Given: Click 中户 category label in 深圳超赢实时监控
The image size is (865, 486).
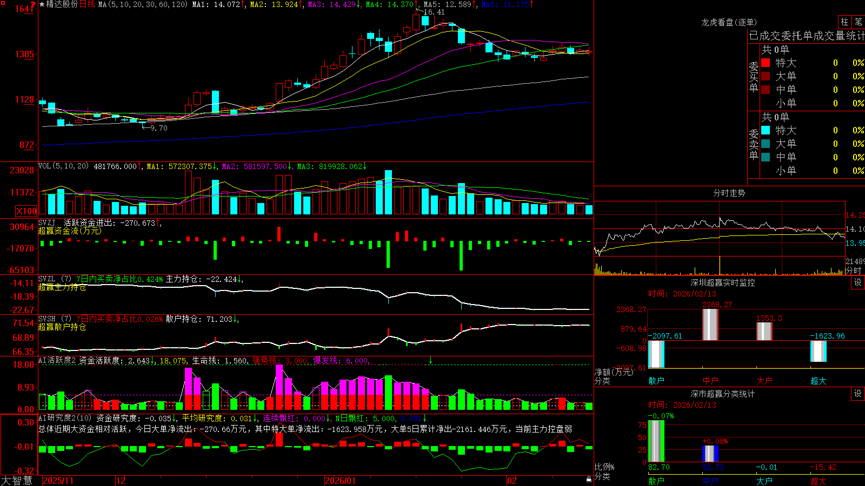Looking at the screenshot, I should 710,381.
